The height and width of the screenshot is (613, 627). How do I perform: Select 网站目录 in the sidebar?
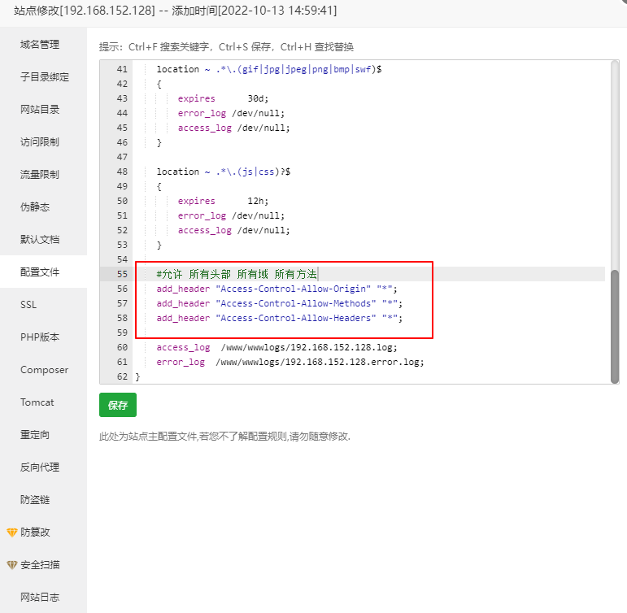(40, 110)
